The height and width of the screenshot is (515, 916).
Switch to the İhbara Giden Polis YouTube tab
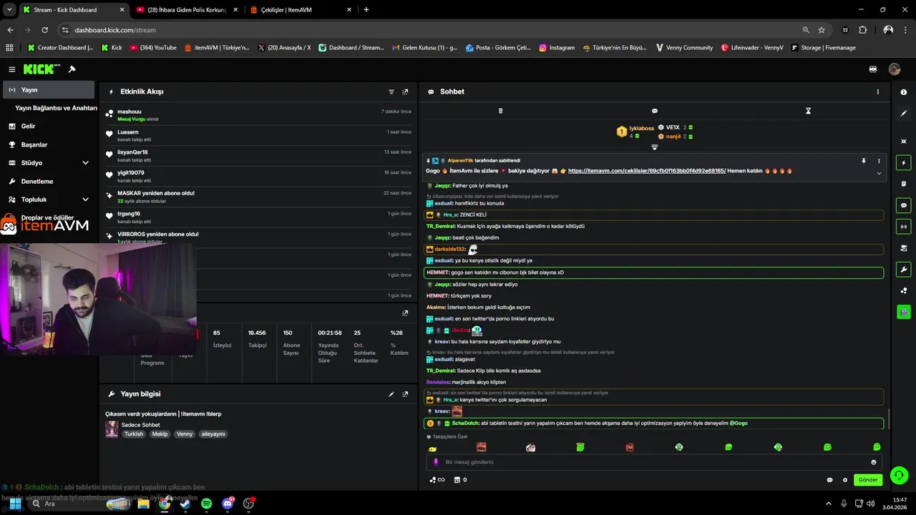(x=186, y=10)
